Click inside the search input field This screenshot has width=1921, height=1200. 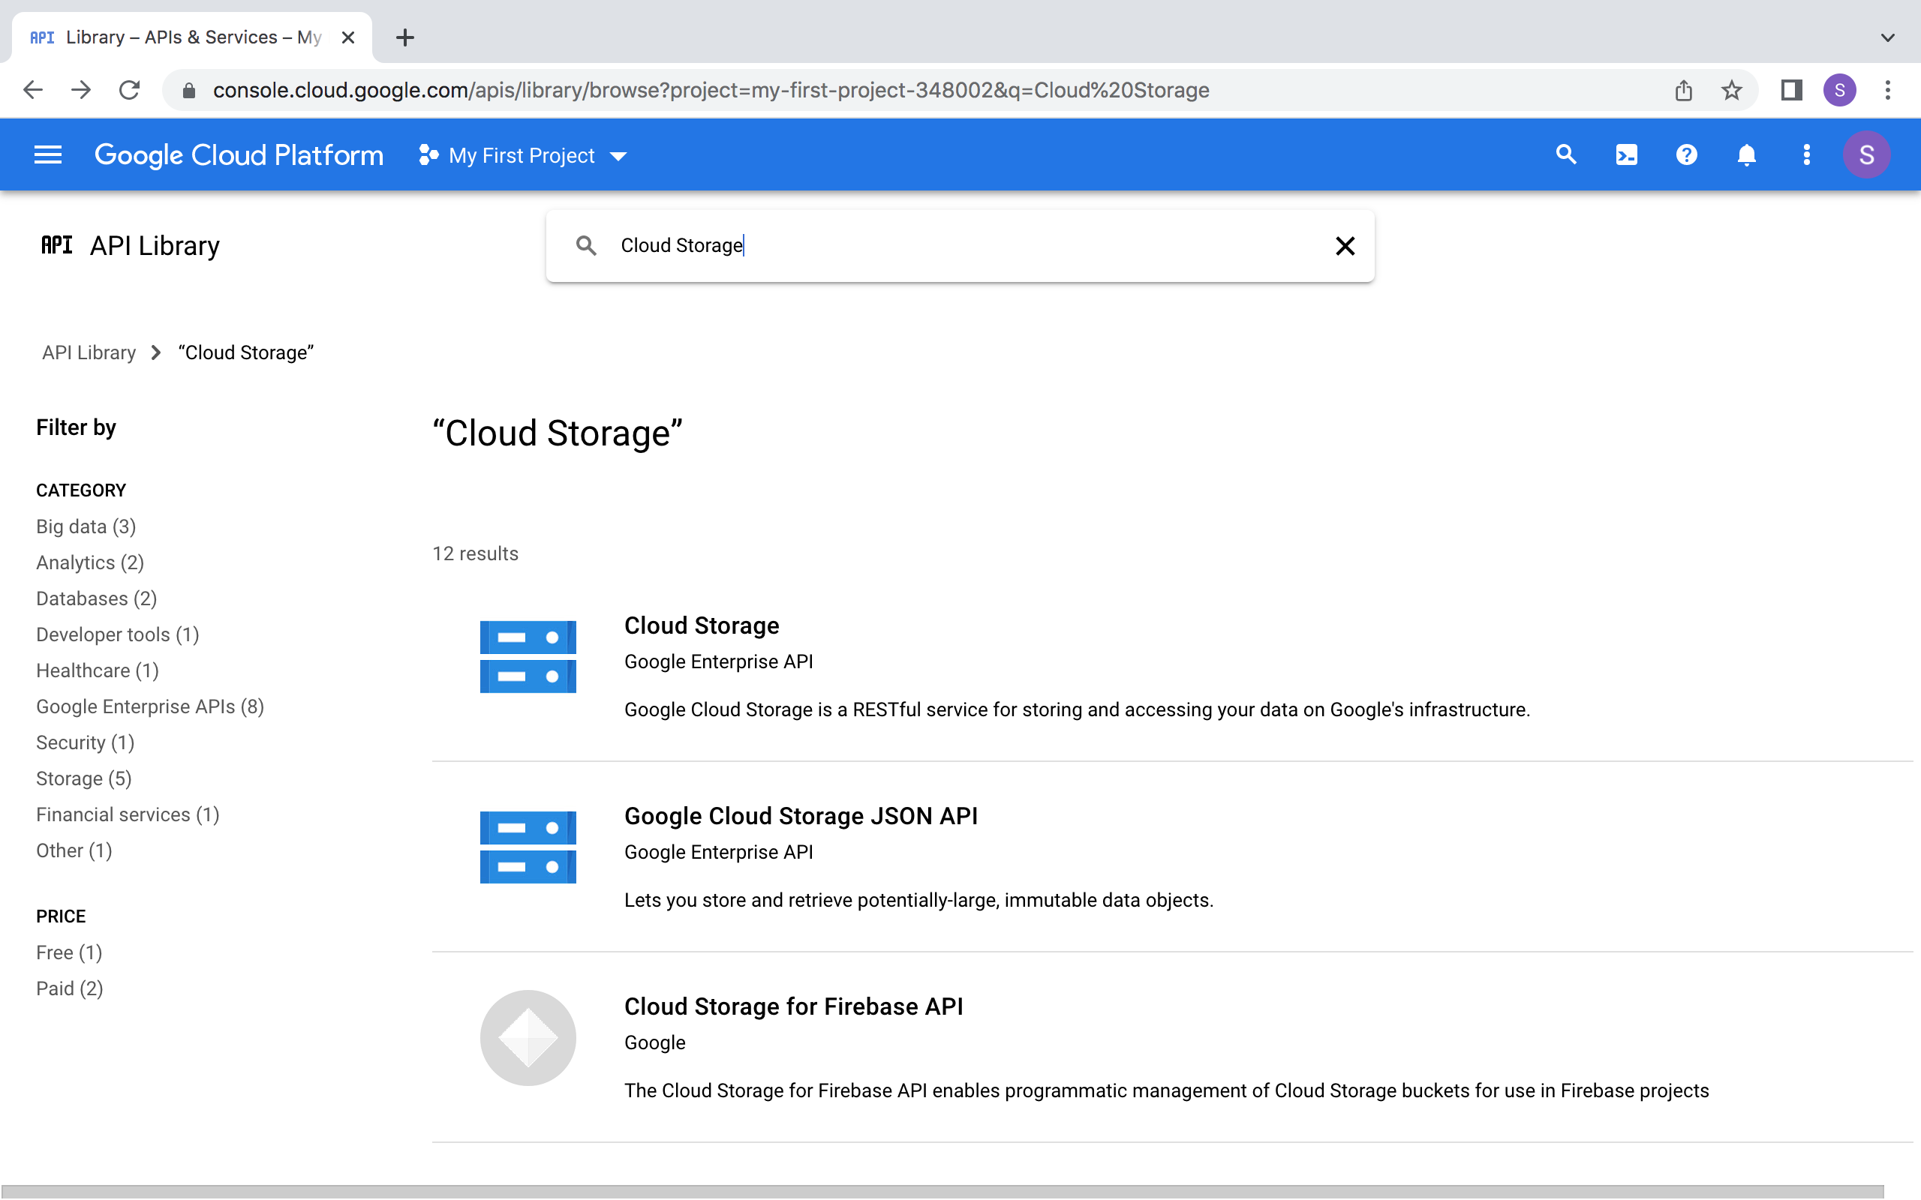point(960,246)
